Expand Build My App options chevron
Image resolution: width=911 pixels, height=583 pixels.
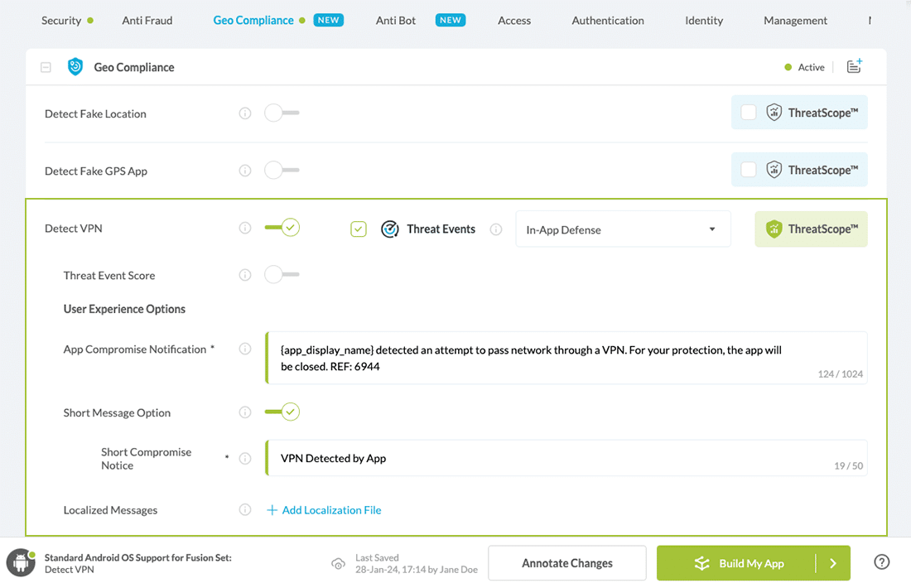tap(833, 561)
